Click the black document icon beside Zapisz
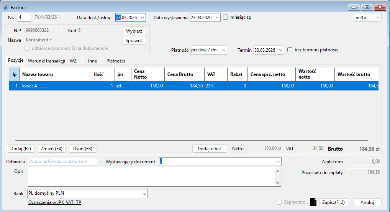The image size is (390, 212). [313, 202]
